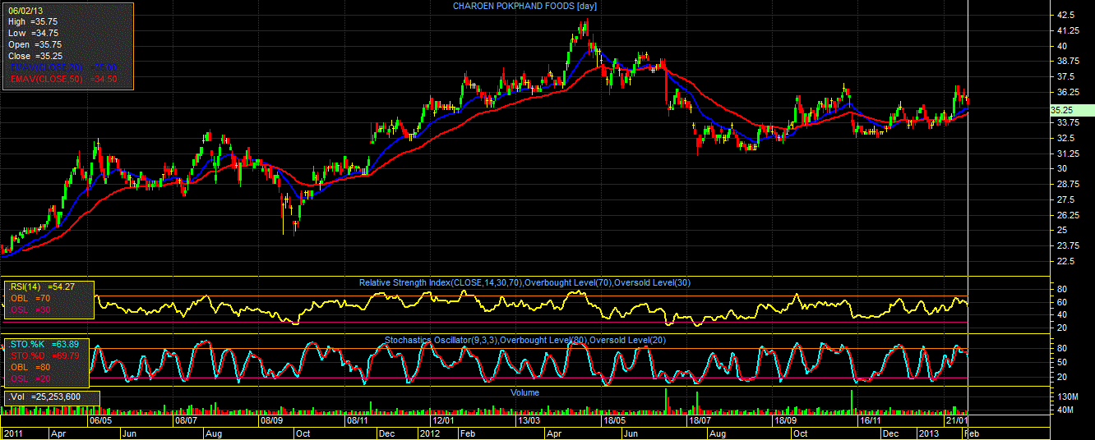This screenshot has height=440, width=1095.
Task: Click the Relative Strength Index panel title
Action: [x=524, y=282]
